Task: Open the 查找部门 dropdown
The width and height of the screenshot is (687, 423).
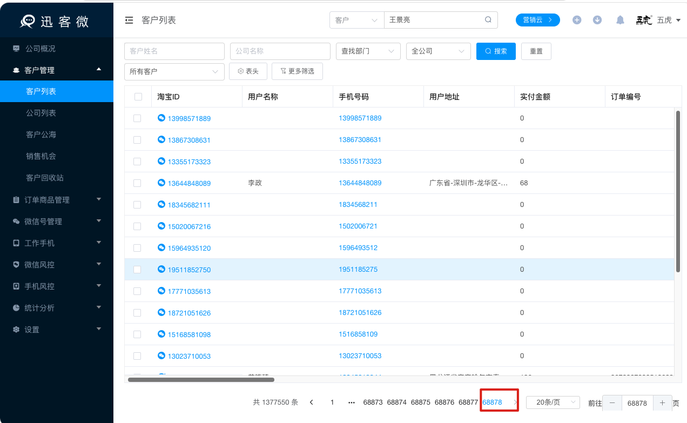Action: pos(368,51)
